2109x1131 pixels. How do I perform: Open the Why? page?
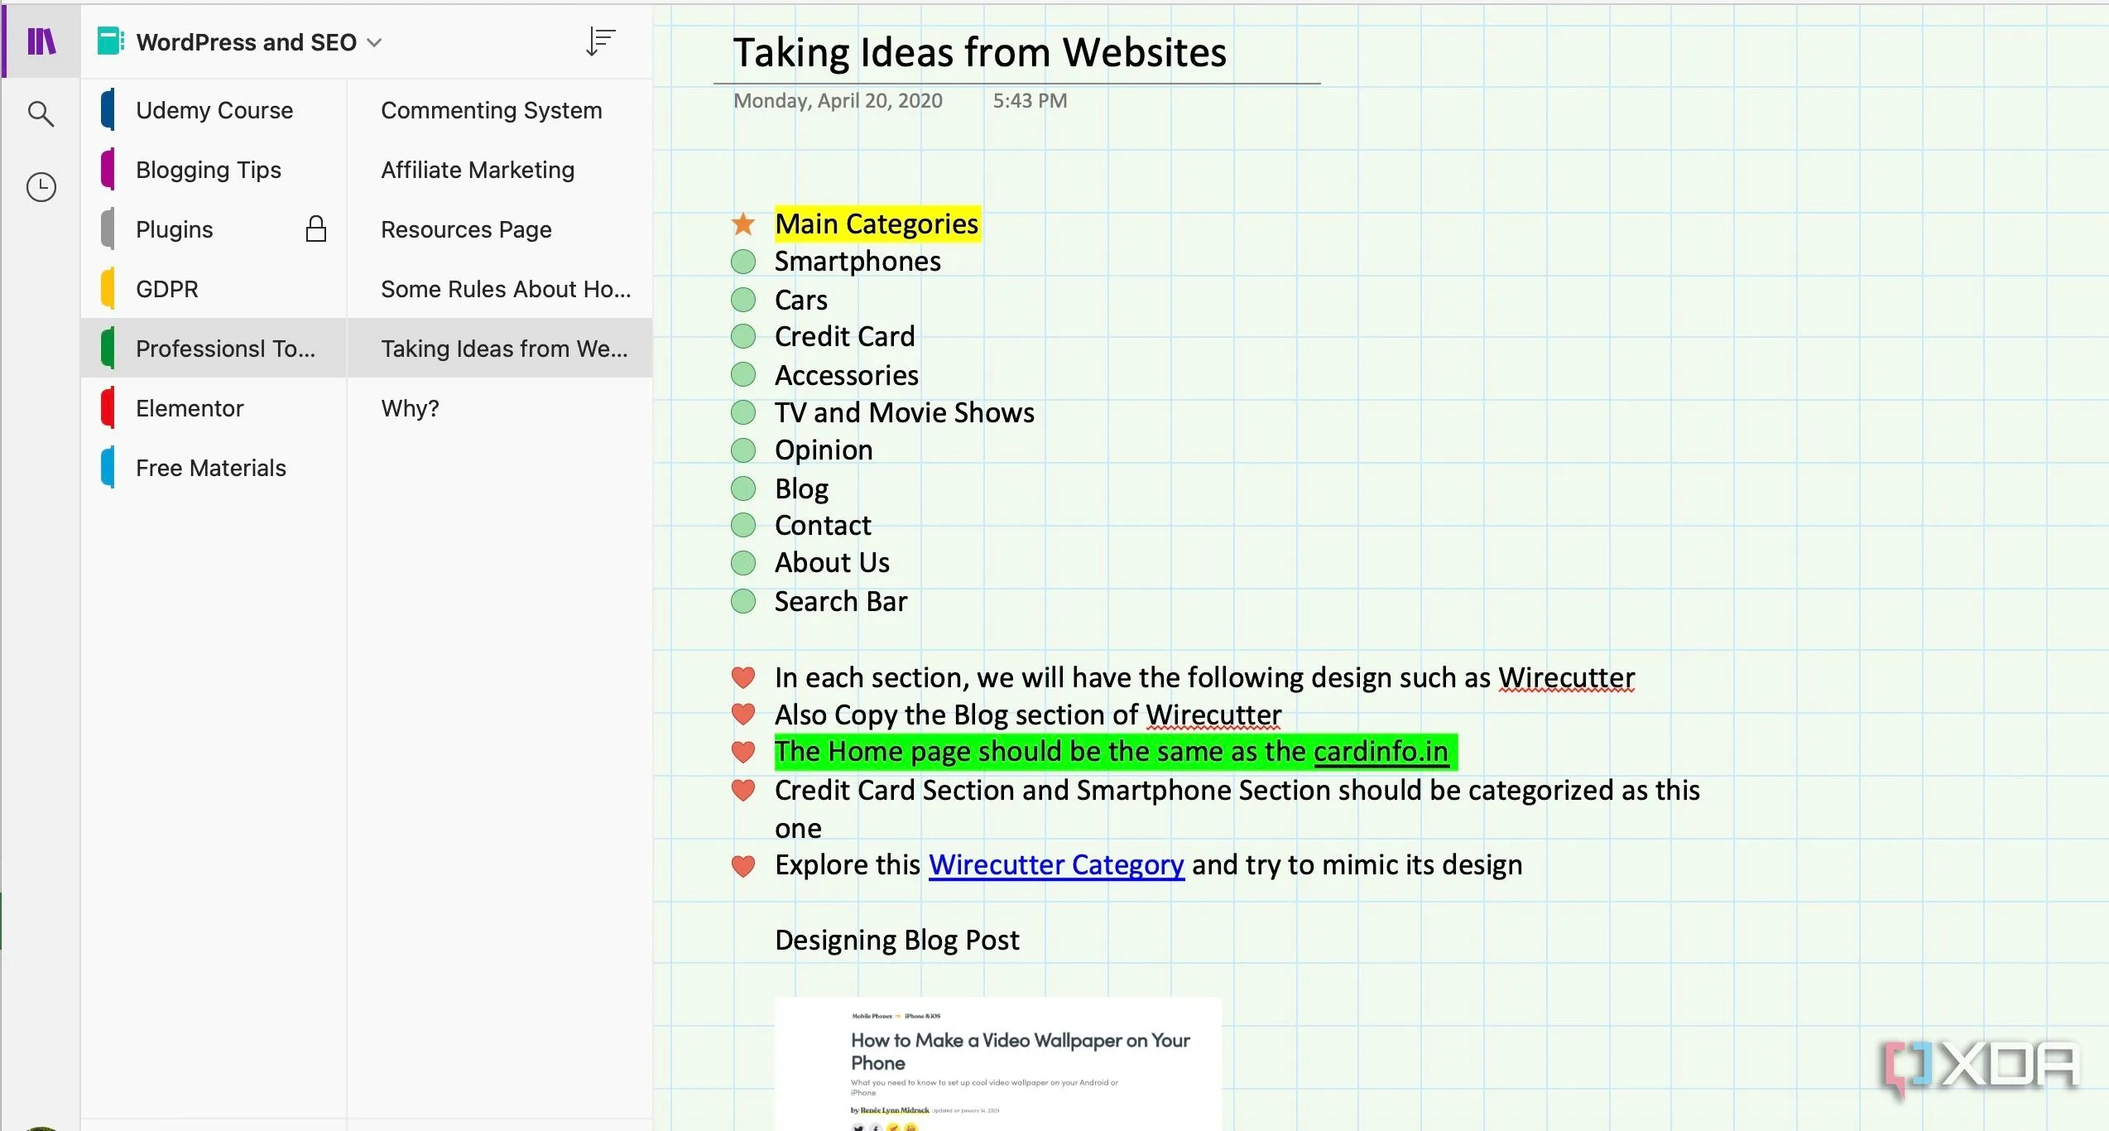pyautogui.click(x=500, y=408)
